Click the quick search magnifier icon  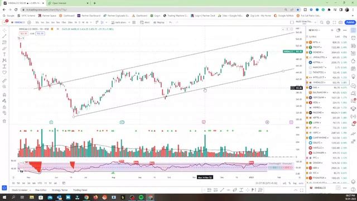click(x=322, y=22)
